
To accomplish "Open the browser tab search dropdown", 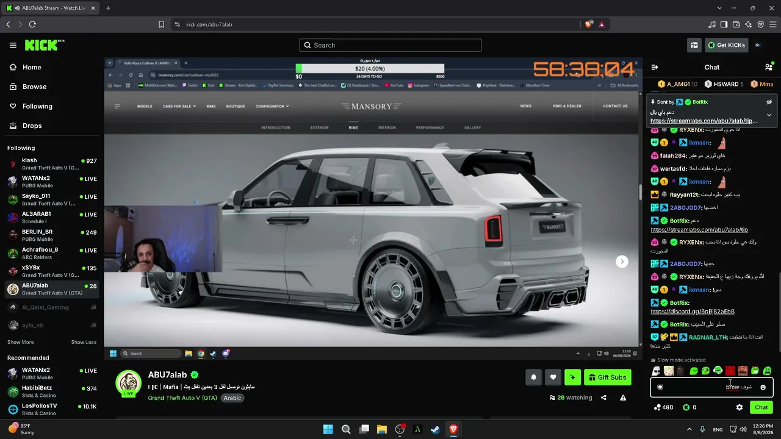I will (x=719, y=8).
